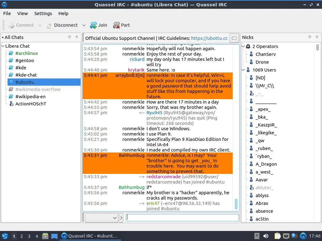The width and height of the screenshot is (322, 241).
Task: Click the Nicks list scrollbar handle
Action: click(318, 47)
